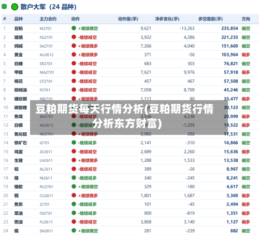Screen dimensions: 259x235
Task: Click the red dot in 甲醇 row
Action: point(74,72)
